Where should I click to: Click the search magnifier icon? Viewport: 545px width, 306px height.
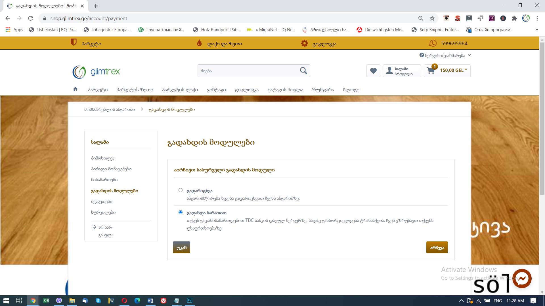tap(303, 71)
